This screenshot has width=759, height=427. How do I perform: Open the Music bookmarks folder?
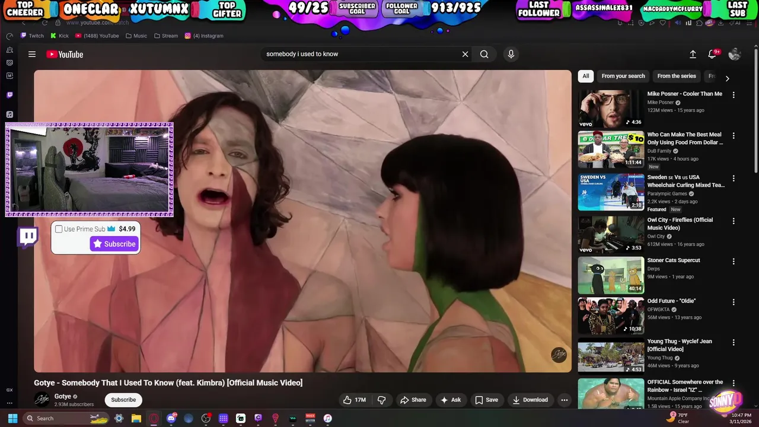(136, 36)
